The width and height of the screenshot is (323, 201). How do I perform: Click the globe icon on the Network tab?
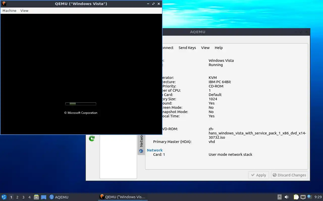click(x=141, y=151)
